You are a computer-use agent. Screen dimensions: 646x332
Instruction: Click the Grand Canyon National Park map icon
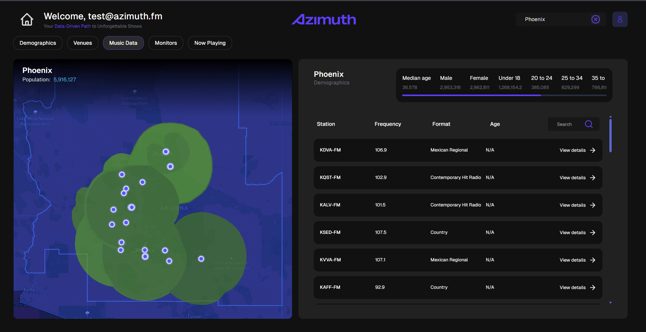pyautogui.click(x=135, y=92)
